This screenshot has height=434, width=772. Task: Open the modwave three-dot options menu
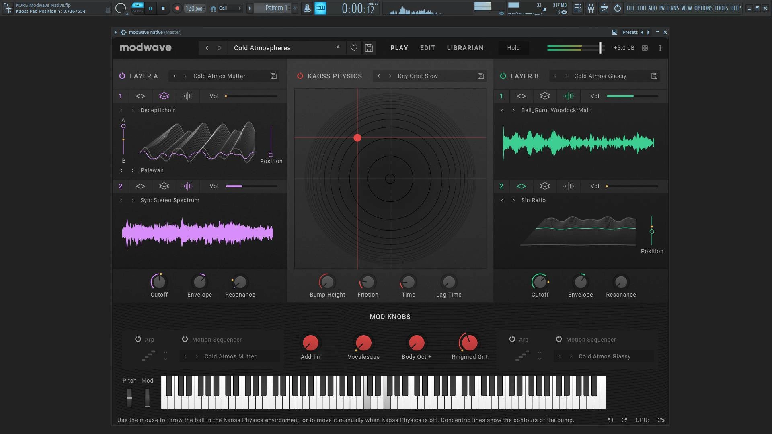660,48
